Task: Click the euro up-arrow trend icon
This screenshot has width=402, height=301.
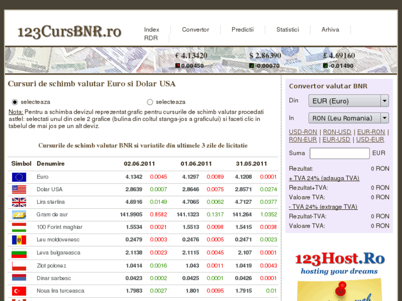Action: (x=177, y=66)
